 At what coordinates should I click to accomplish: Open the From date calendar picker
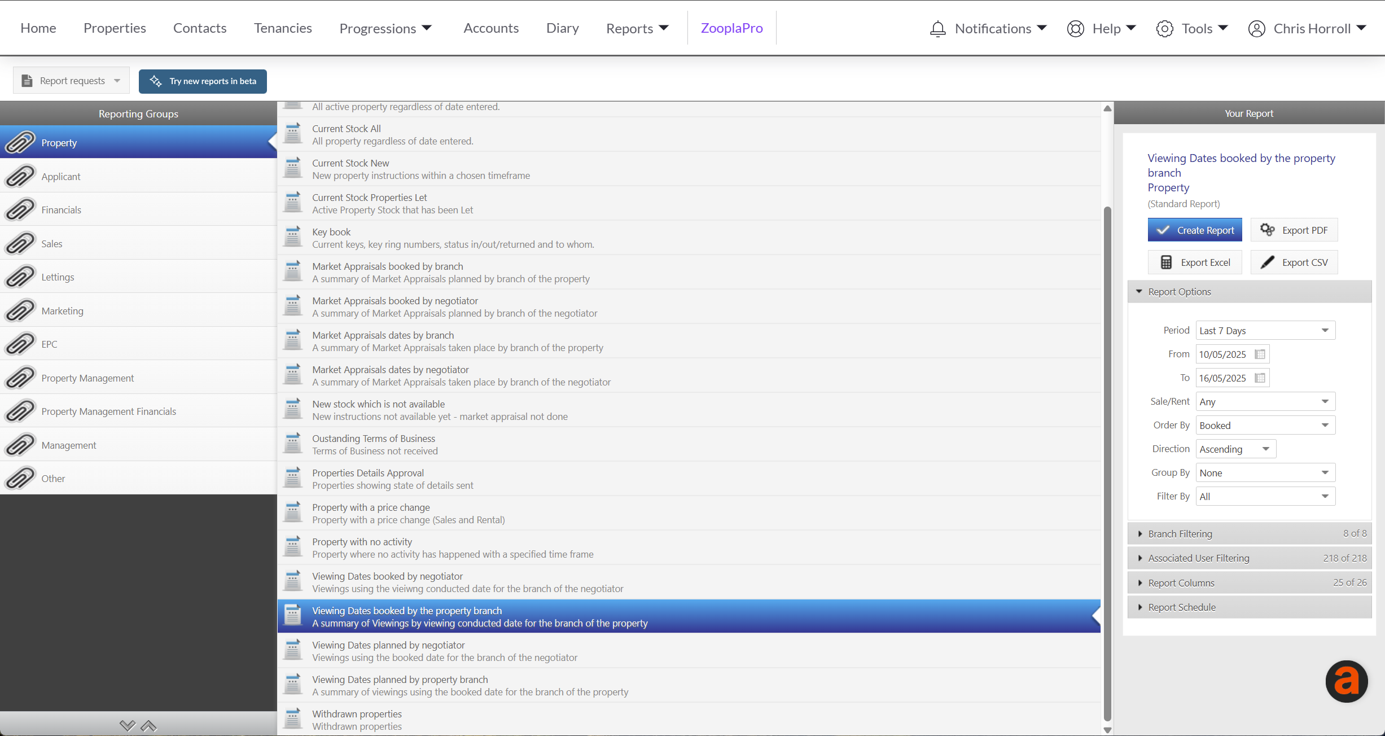(1260, 354)
